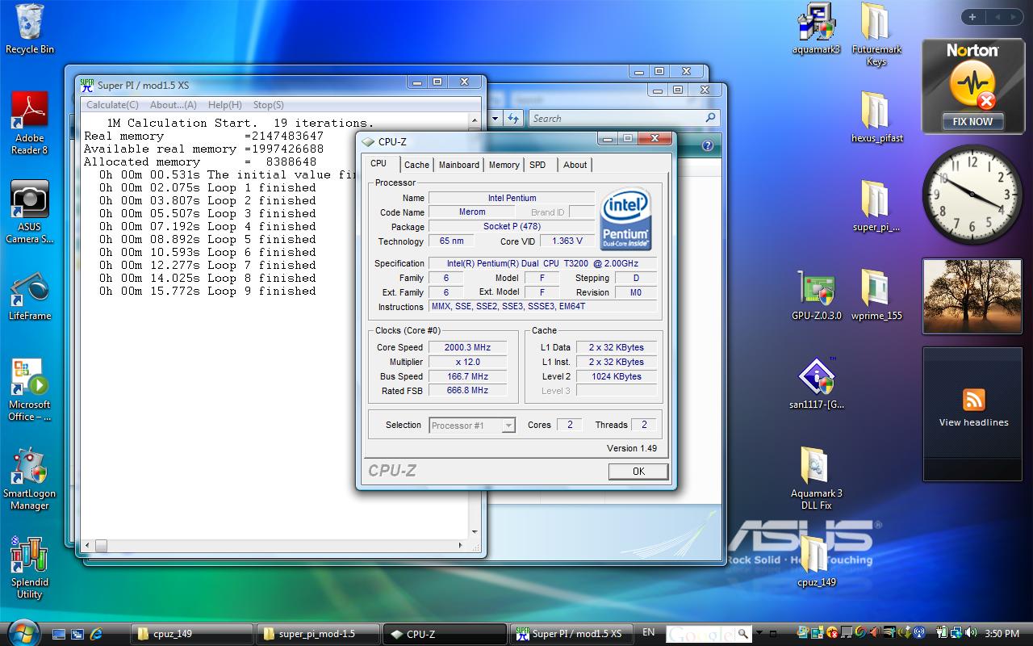Switch to the Cache tab in CPU-Z
Image resolution: width=1033 pixels, height=646 pixels.
click(416, 165)
